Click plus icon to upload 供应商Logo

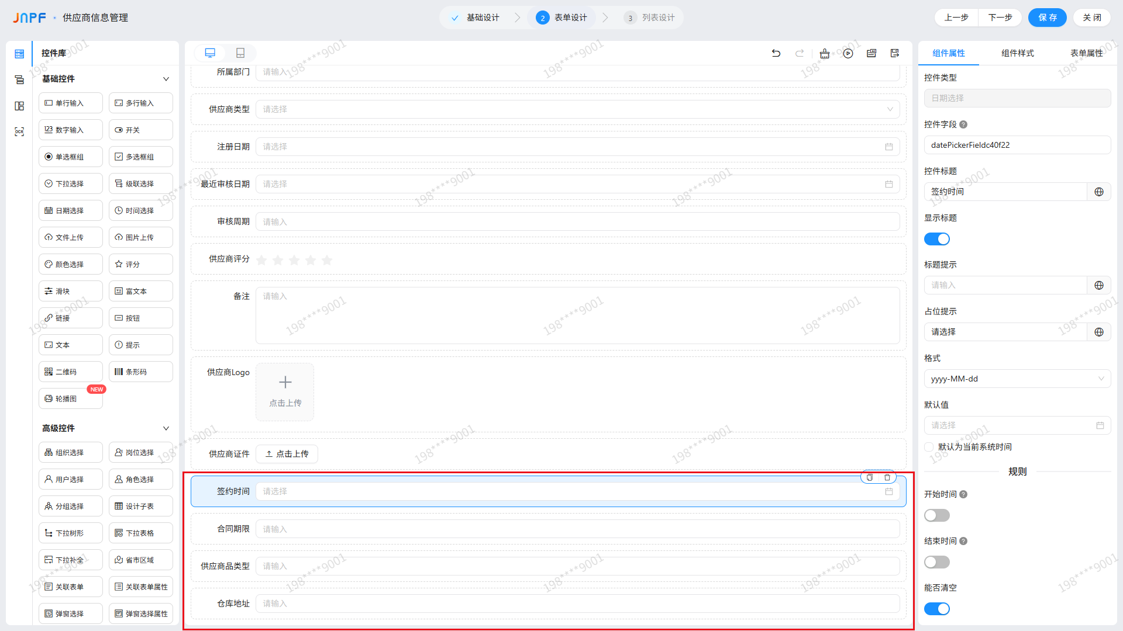[x=285, y=382]
